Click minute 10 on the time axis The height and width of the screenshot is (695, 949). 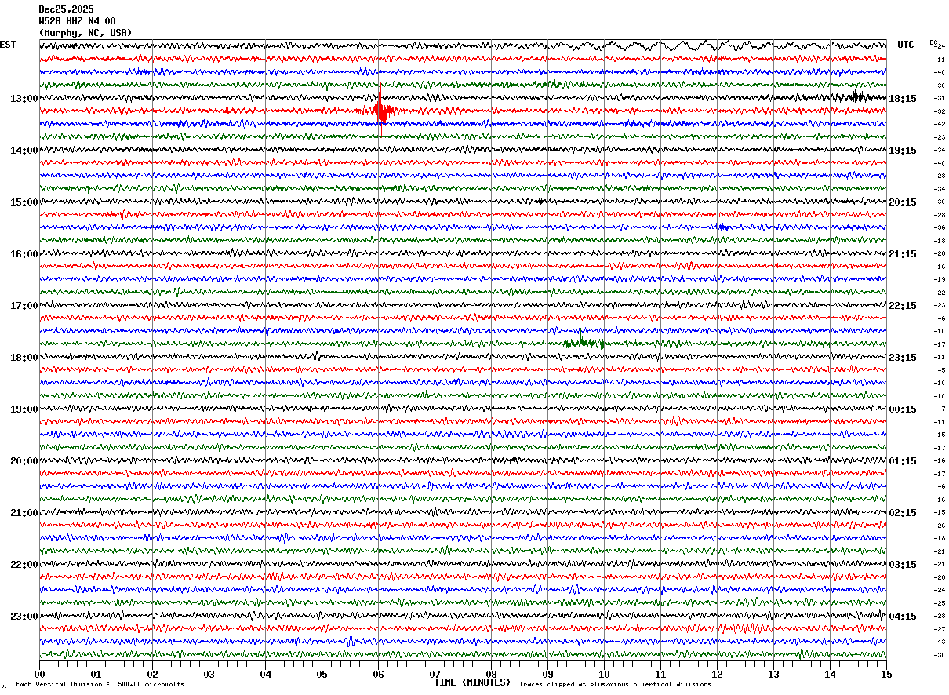click(x=604, y=674)
